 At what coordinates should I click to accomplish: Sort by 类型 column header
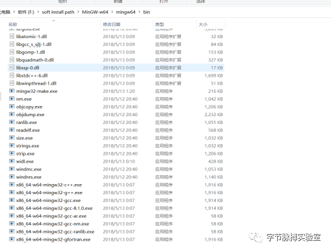tap(160, 24)
